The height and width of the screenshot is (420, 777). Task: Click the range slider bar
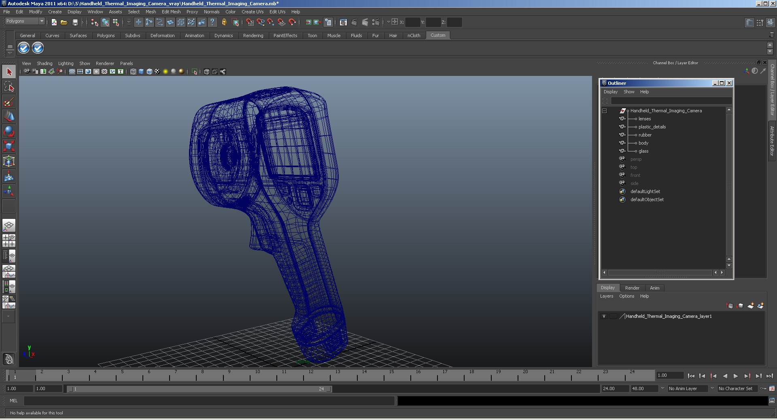click(199, 389)
